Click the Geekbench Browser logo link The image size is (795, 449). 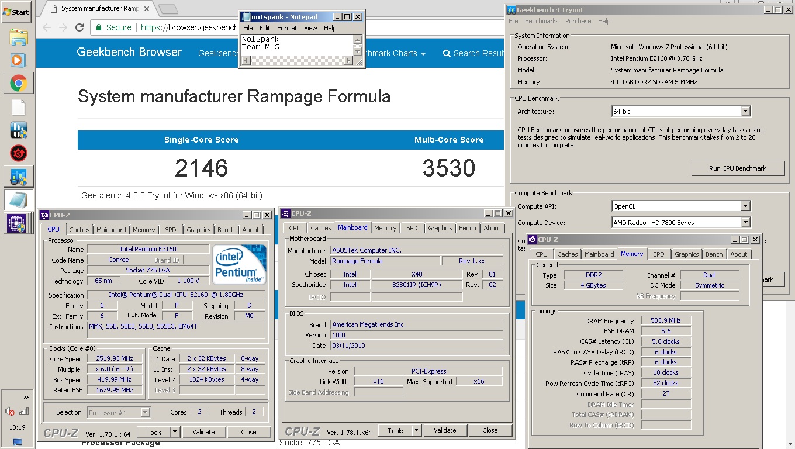click(x=129, y=52)
